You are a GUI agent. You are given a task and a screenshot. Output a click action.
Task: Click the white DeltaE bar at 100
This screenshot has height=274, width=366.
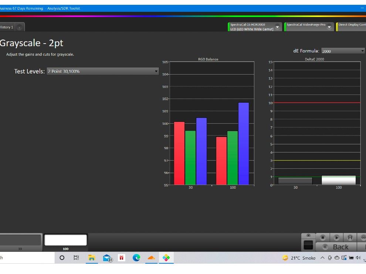(x=338, y=180)
